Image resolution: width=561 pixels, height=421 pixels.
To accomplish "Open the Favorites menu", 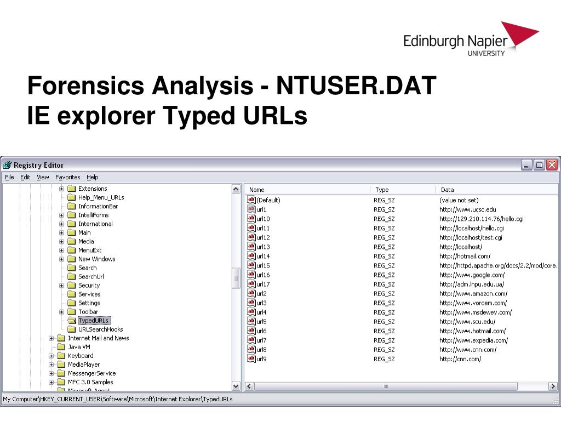I will point(67,177).
